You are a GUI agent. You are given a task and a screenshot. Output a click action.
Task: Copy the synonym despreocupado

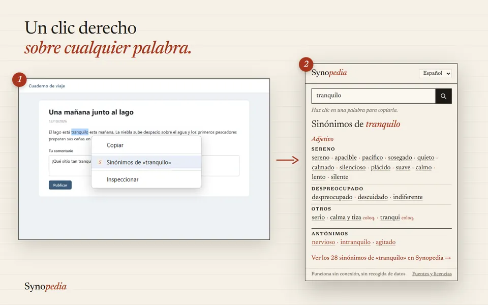pos(332,197)
